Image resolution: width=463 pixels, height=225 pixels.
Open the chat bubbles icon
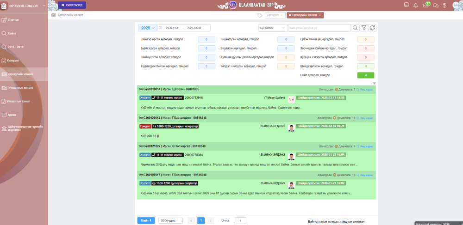(x=435, y=5)
